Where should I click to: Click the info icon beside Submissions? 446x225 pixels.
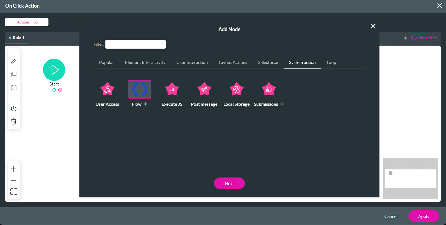282,104
